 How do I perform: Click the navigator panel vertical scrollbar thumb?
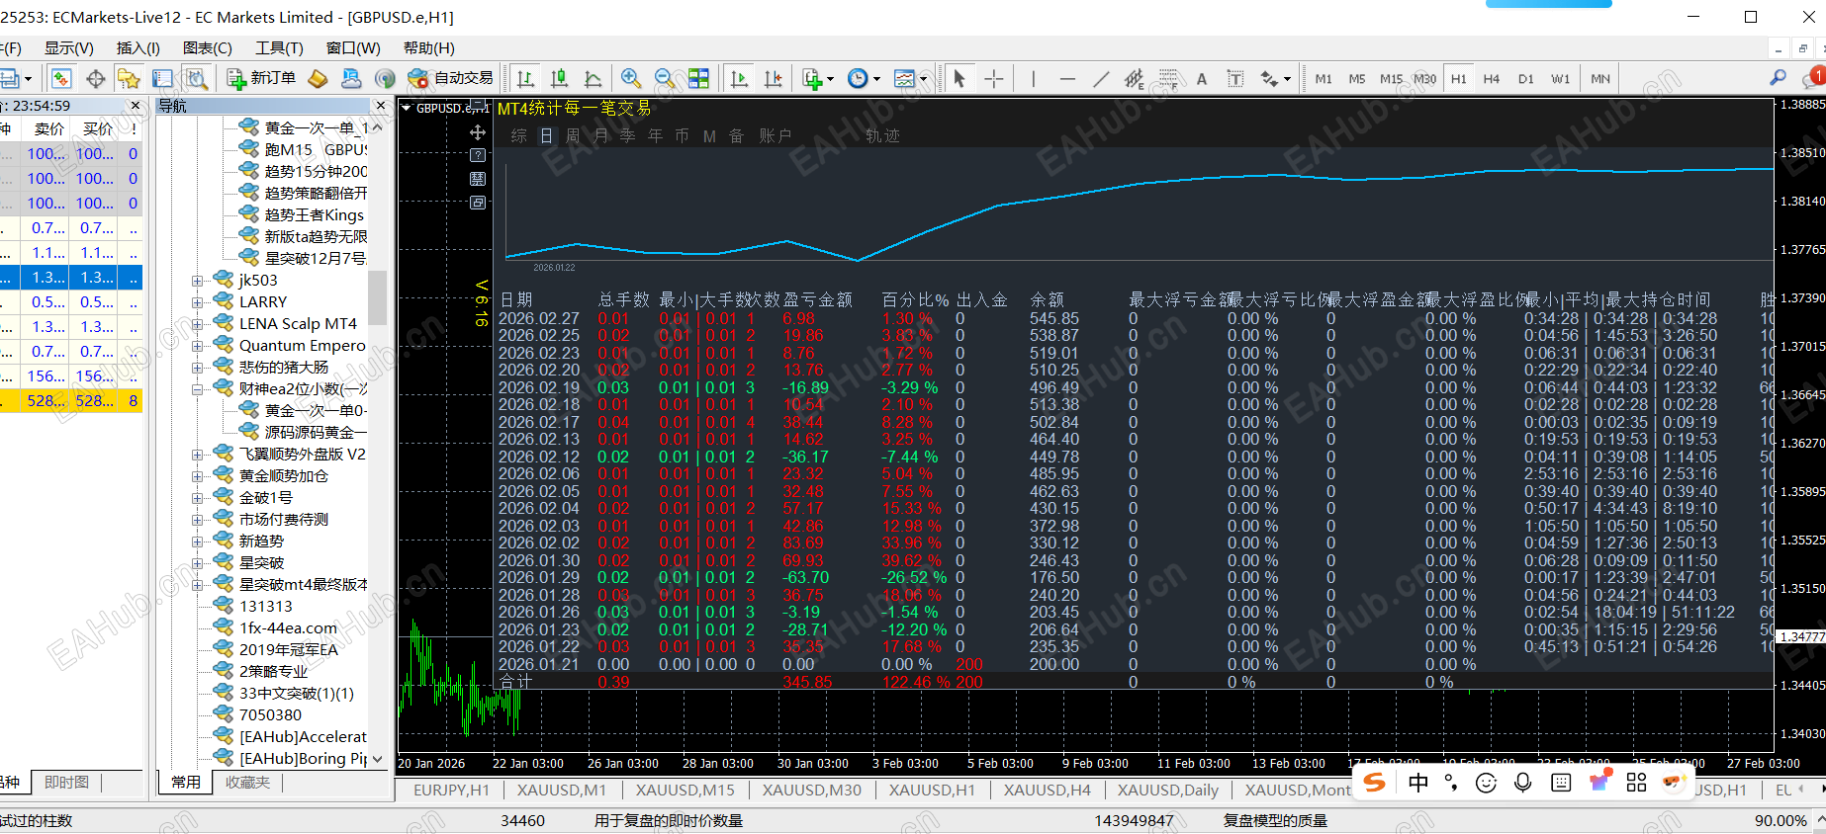tap(377, 296)
